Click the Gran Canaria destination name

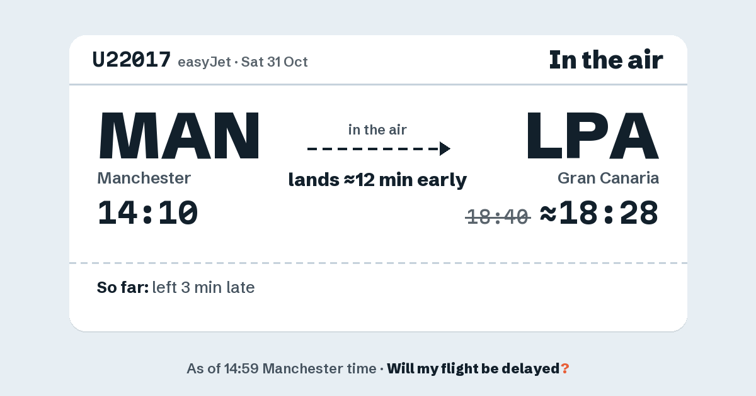609,178
